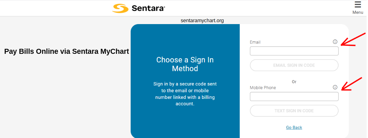Follow the Go Back link
The image size is (368, 138).
[294, 127]
